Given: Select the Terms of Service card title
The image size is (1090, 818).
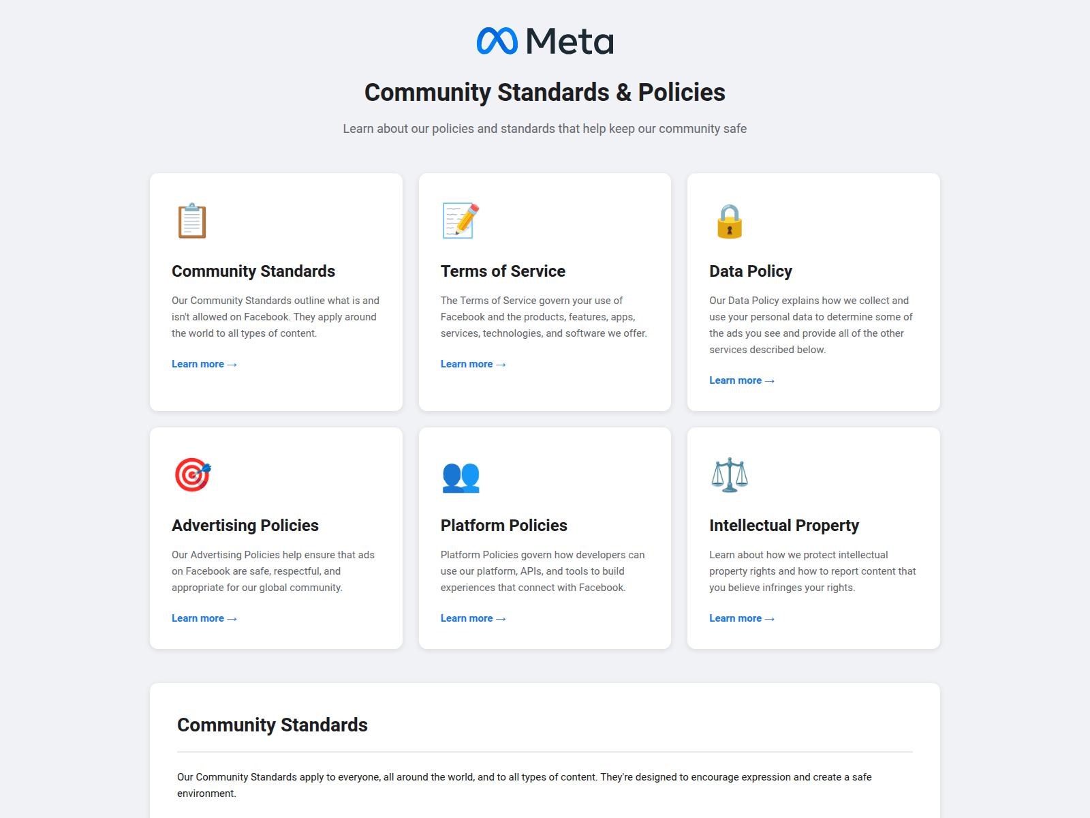Looking at the screenshot, I should (x=503, y=271).
